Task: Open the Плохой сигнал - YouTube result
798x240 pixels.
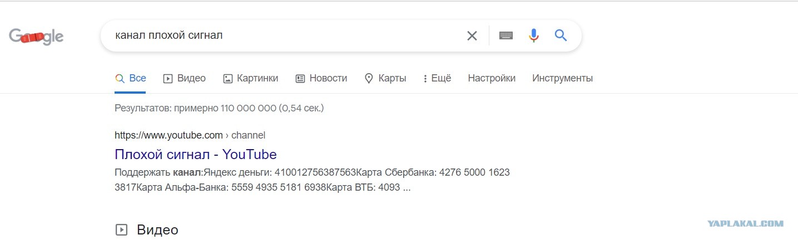Action: coord(196,154)
